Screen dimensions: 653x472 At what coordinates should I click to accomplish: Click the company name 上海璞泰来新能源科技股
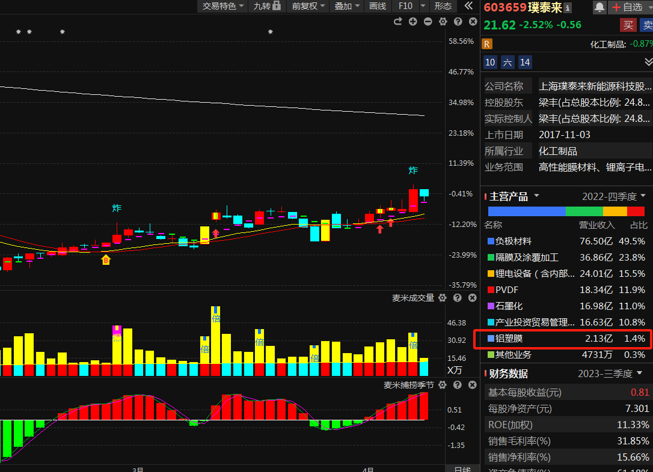pyautogui.click(x=595, y=86)
